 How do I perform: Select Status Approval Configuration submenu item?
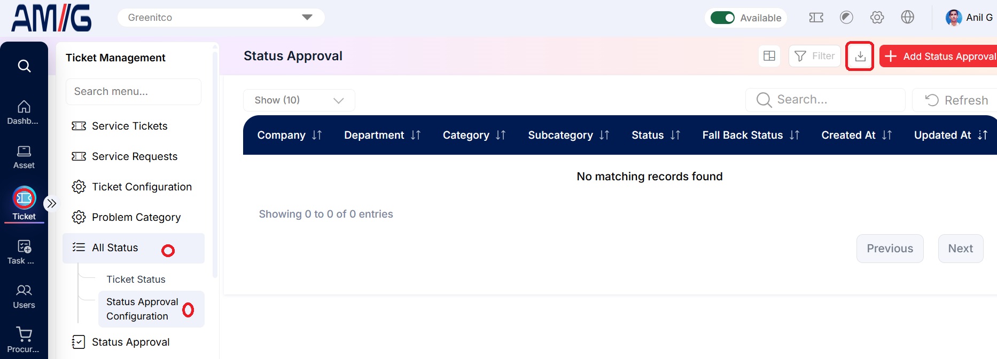(151, 309)
